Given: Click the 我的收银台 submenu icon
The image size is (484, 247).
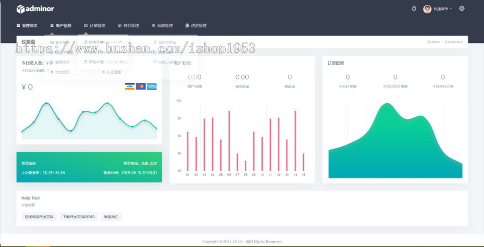Looking at the screenshot, I should 155,43.
